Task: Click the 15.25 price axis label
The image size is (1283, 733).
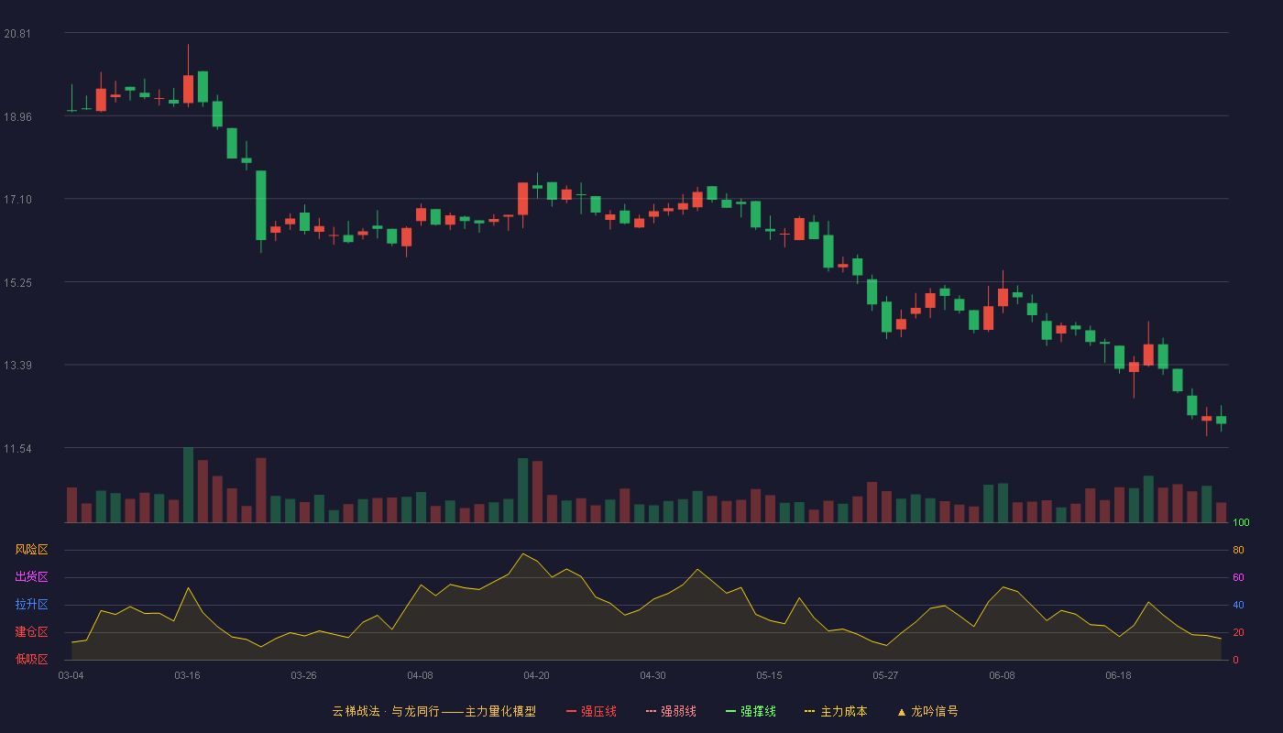Action: [x=17, y=282]
